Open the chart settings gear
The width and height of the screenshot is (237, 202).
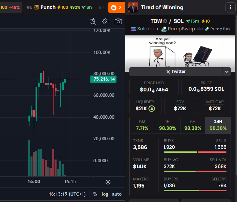tap(106, 22)
